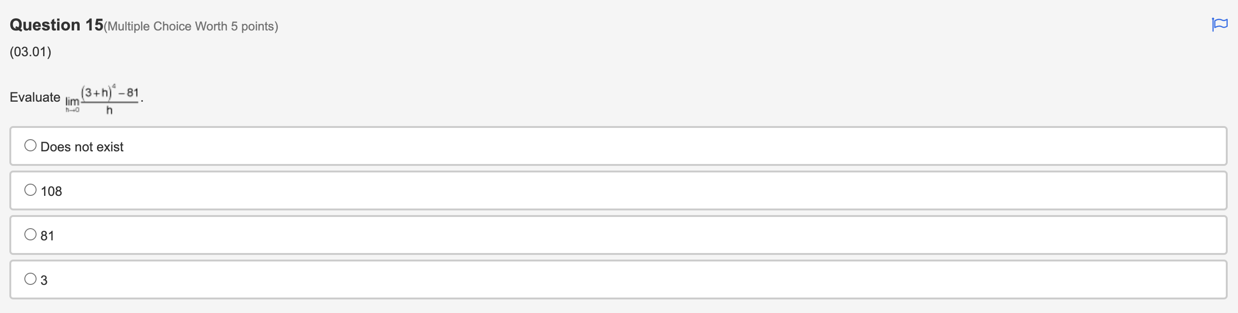Click the 'Does not exist' label text

tap(82, 146)
